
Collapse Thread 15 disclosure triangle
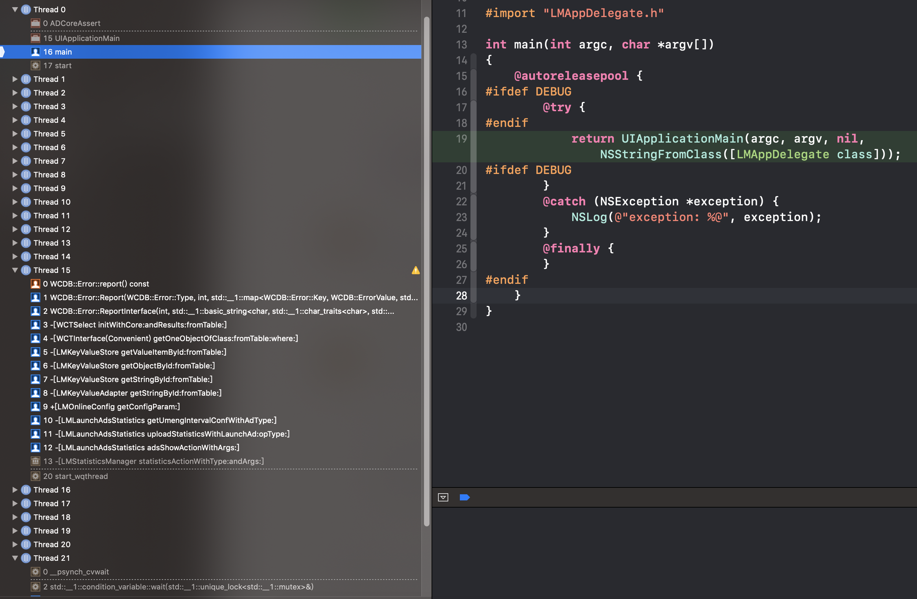tap(15, 270)
